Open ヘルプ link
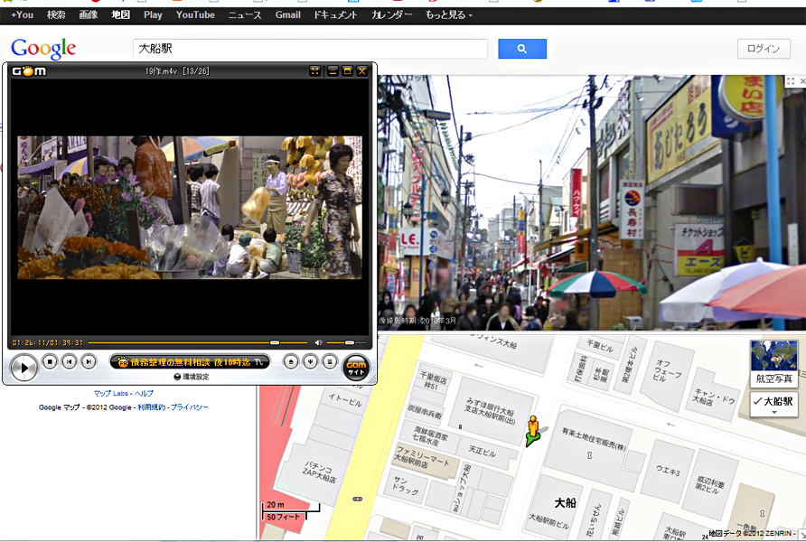 click(x=144, y=393)
